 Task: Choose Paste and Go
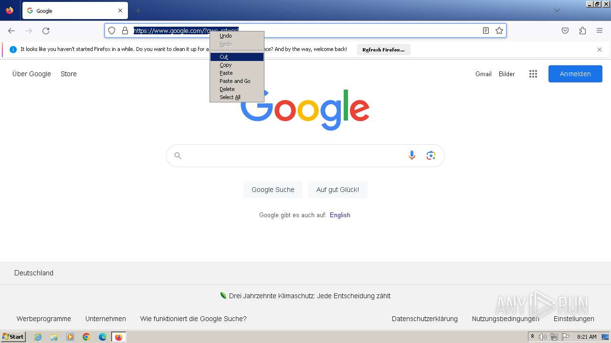point(237,81)
